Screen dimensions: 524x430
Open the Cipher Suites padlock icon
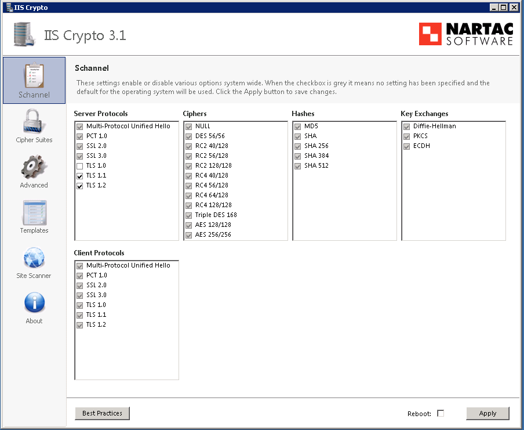[34, 121]
